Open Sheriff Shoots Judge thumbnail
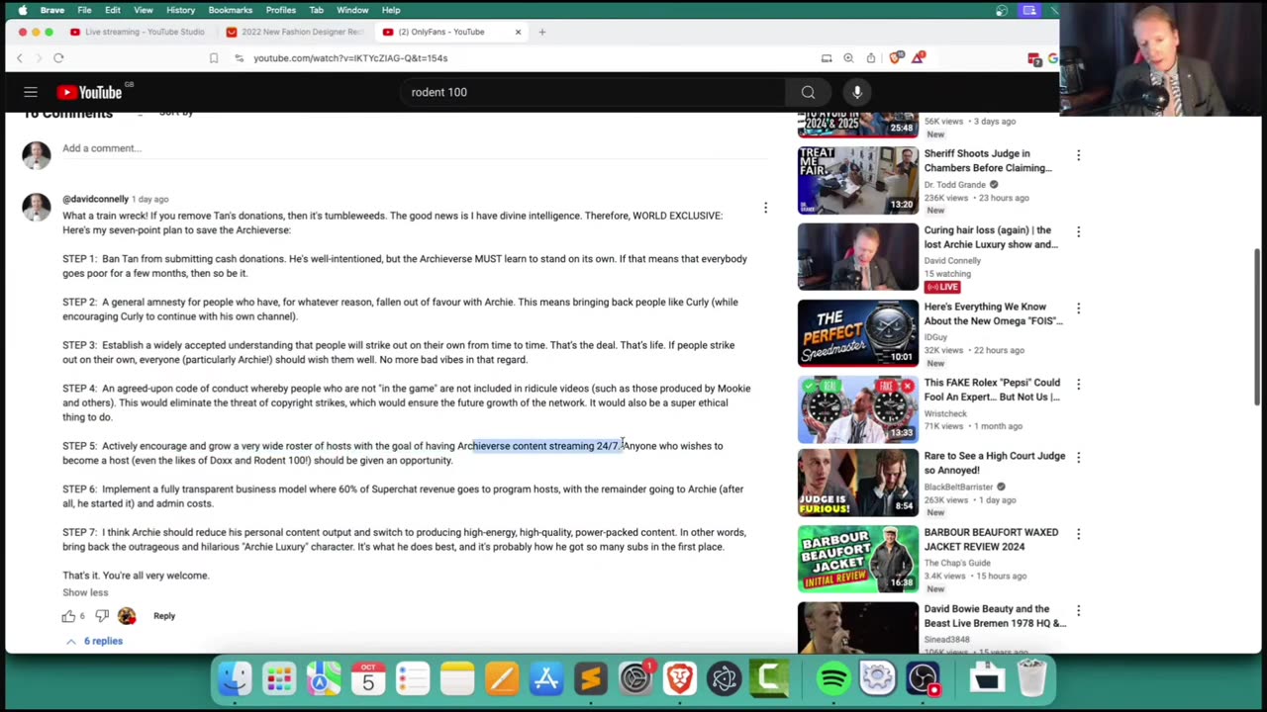Viewport: 1267px width, 712px height. [858, 180]
